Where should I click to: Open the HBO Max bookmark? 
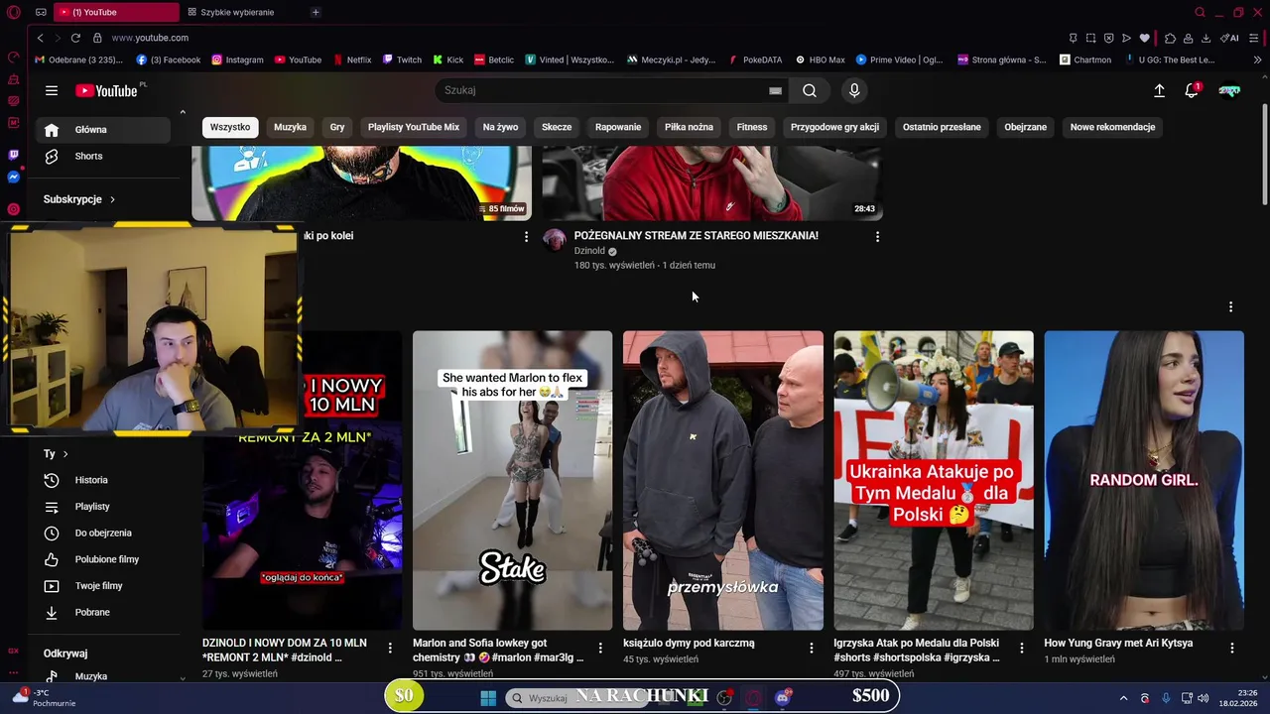[x=820, y=59]
